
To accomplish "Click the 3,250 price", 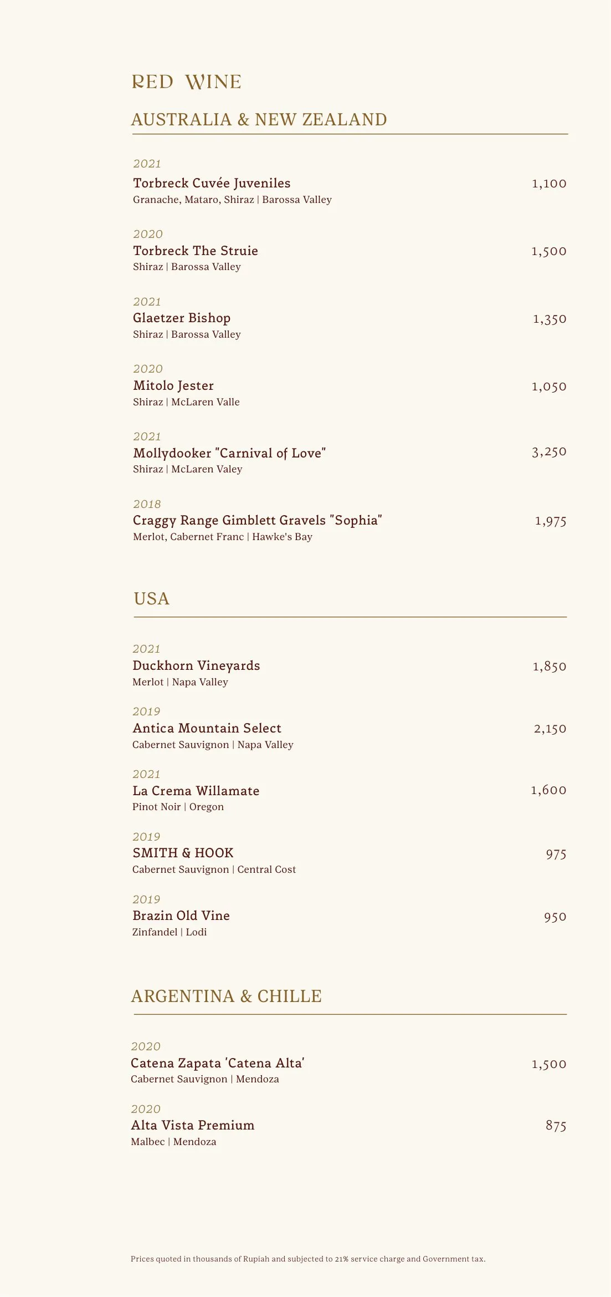I will (549, 452).
